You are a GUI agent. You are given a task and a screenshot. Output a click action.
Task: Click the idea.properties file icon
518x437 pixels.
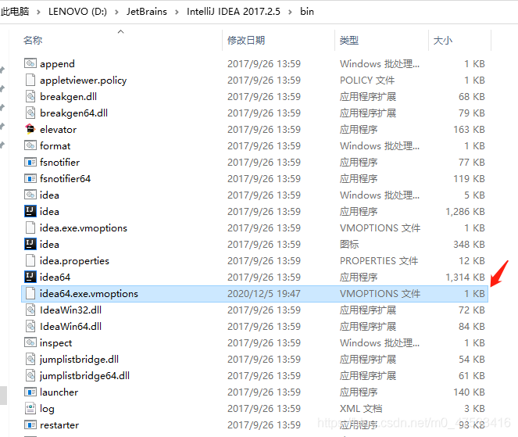click(30, 260)
